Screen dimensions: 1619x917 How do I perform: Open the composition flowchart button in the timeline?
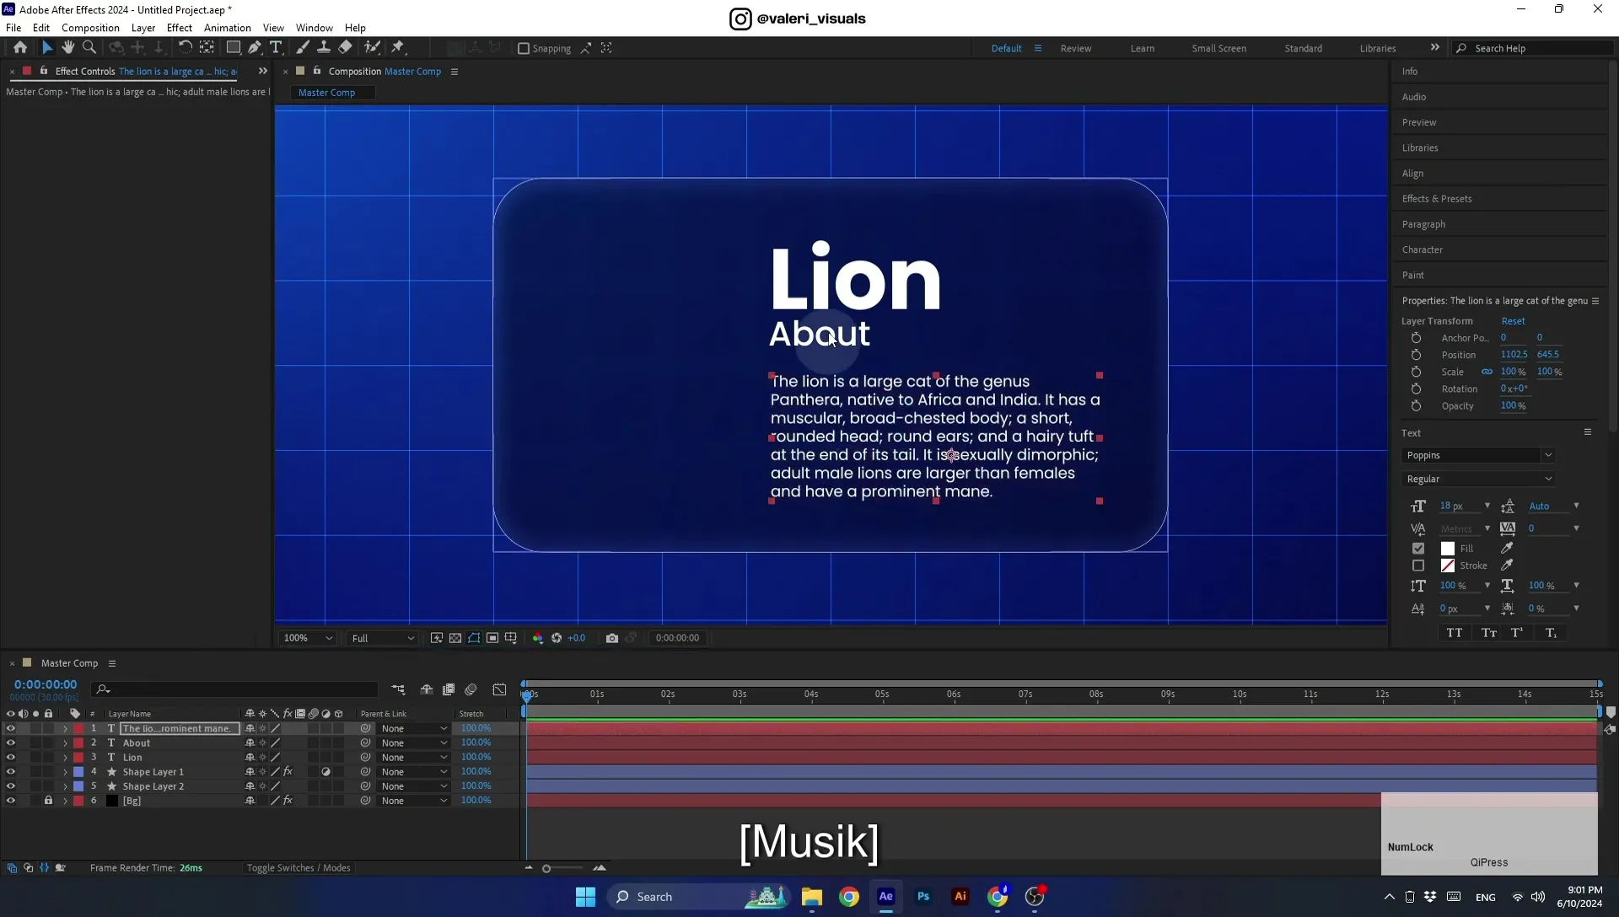[398, 689]
